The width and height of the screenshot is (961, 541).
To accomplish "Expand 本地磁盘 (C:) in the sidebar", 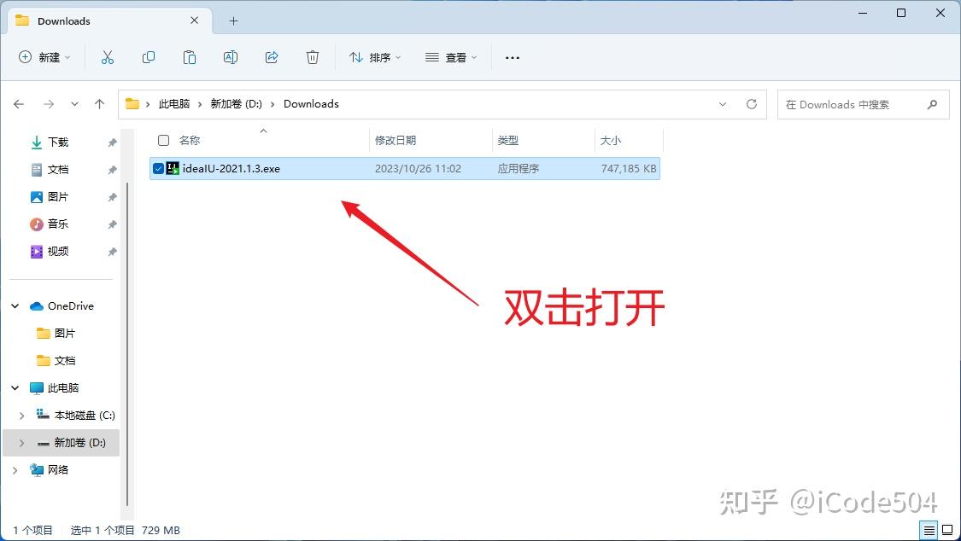I will click(21, 415).
